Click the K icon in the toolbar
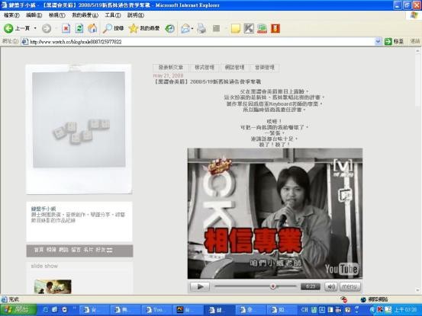This screenshot has height=316, width=422. pos(249,28)
